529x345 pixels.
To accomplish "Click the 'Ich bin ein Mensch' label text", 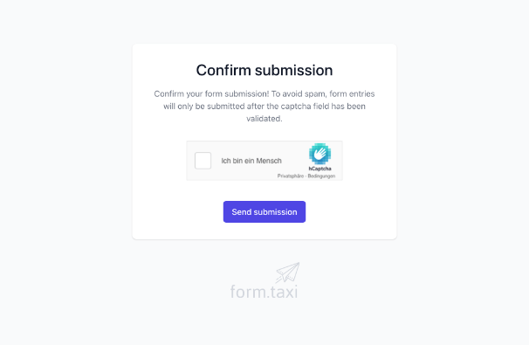I will (251, 161).
